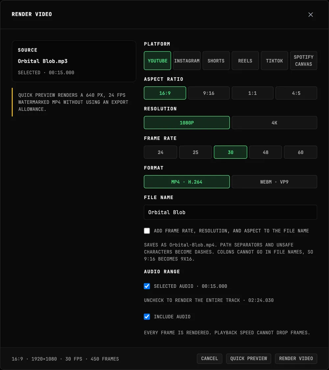
Task: Select 1080P resolution
Action: click(187, 123)
